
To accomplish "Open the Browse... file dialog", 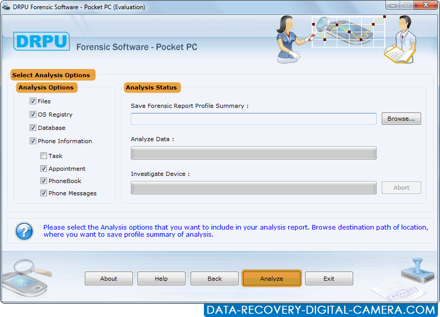I will coord(401,119).
